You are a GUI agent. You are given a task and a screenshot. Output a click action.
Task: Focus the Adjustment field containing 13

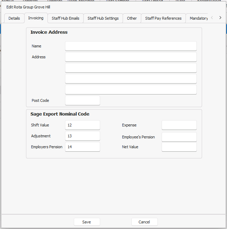pos(83,136)
